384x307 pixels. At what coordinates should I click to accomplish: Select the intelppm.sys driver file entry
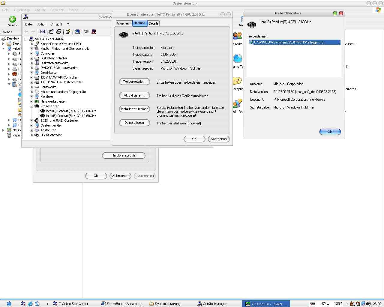(294, 42)
